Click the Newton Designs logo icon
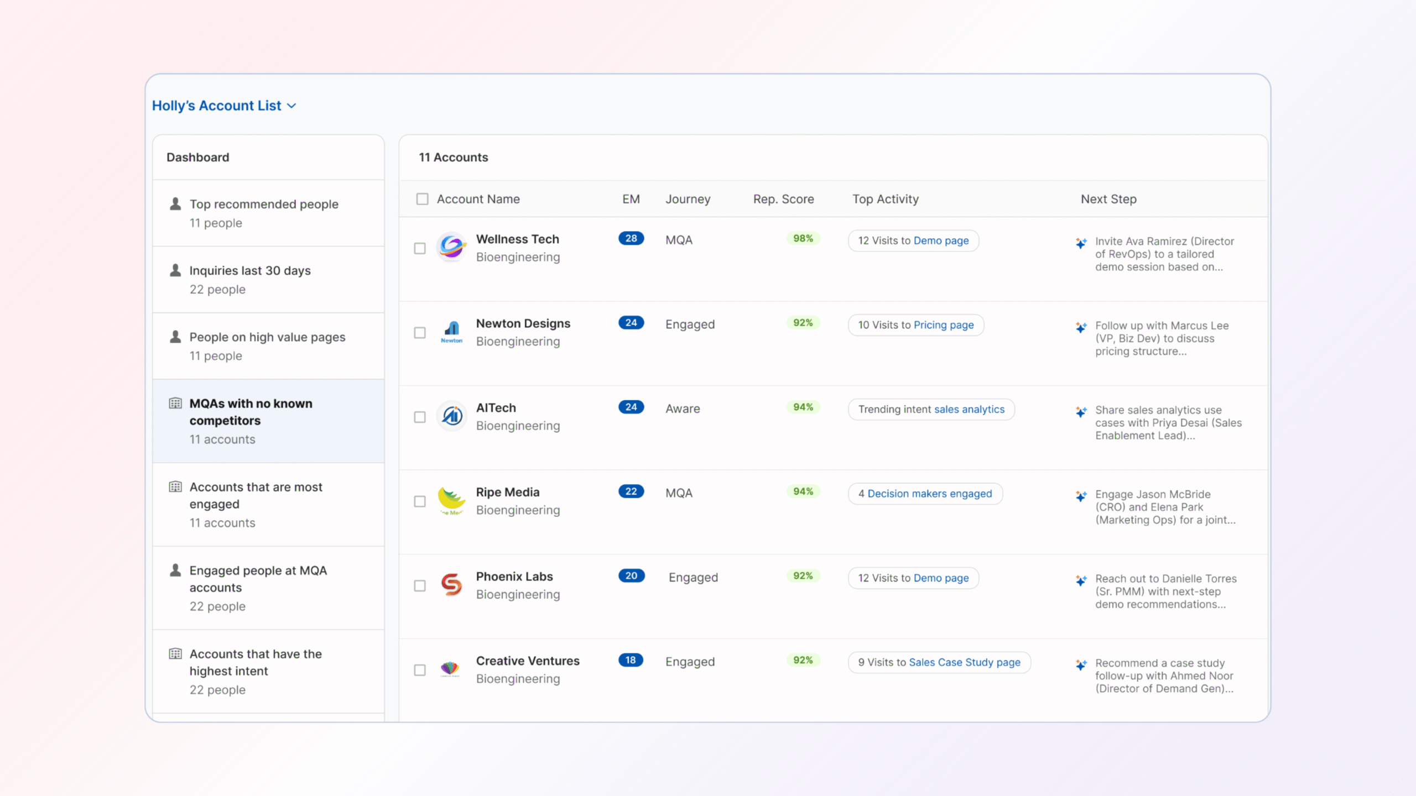This screenshot has width=1416, height=796. click(451, 331)
